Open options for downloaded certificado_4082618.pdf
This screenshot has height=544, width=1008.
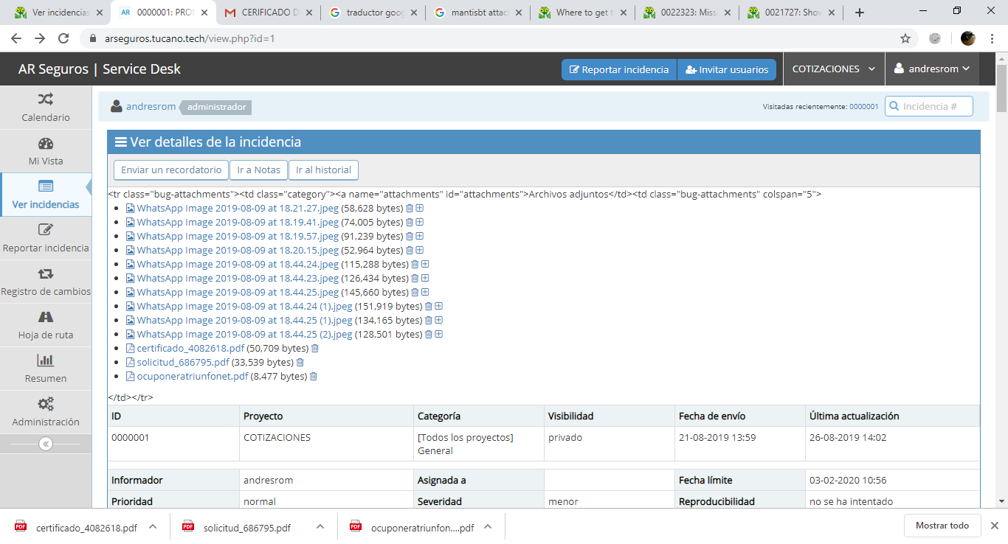point(153,527)
